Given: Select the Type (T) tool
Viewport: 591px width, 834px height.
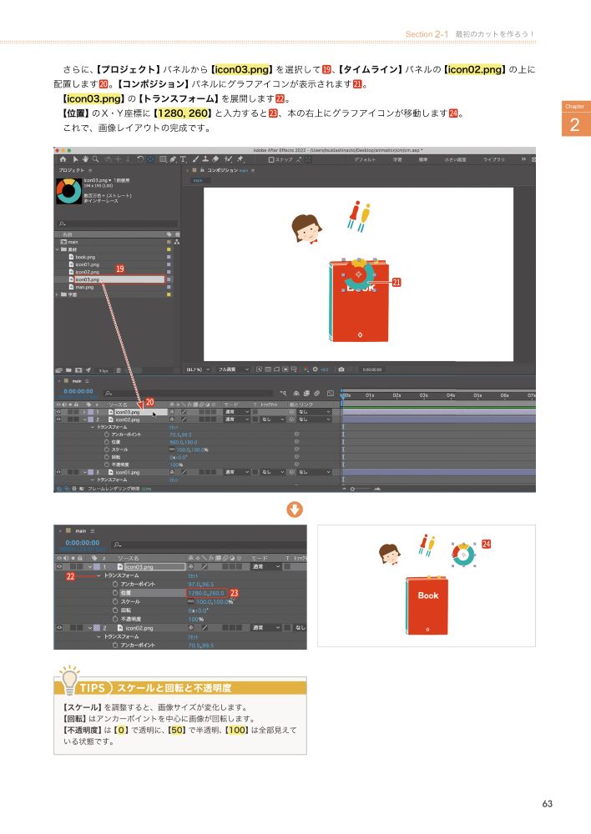Looking at the screenshot, I should click(183, 158).
